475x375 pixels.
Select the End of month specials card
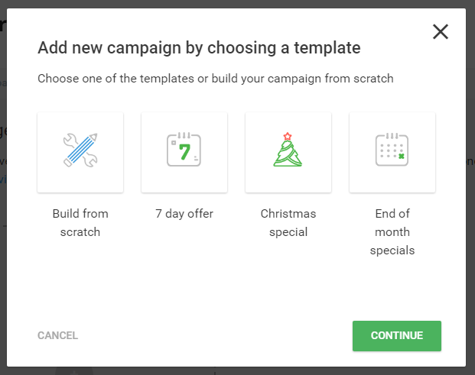click(392, 152)
